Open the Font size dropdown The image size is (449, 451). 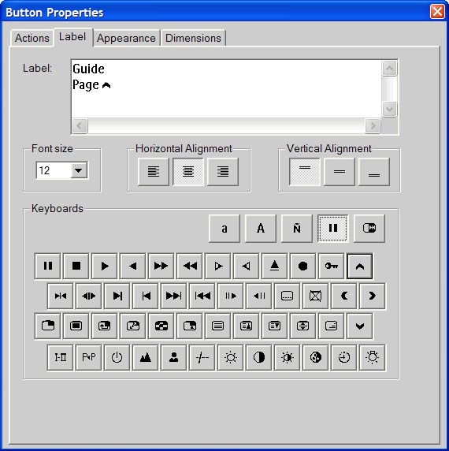(79, 170)
